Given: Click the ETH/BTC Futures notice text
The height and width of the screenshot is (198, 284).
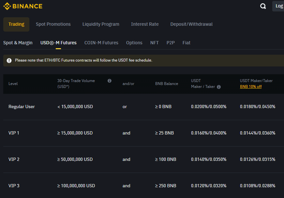Looking at the screenshot, I should (83, 60).
